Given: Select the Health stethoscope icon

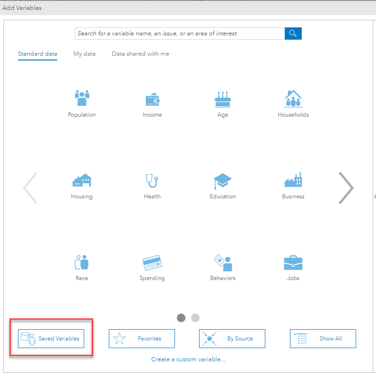Looking at the screenshot, I should (x=152, y=180).
